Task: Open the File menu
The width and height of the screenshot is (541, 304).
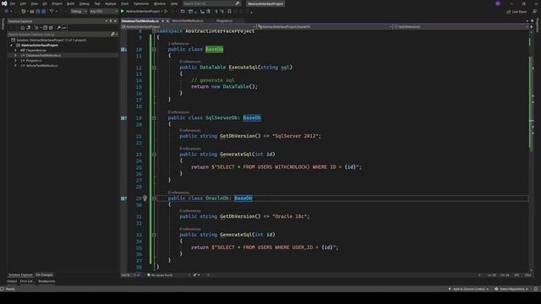Action: tap(13, 3)
